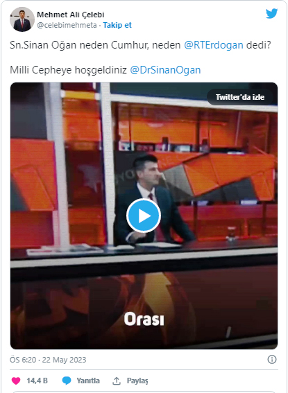Open the @celebimehmeta handle
The height and width of the screenshot is (393, 288).
(x=67, y=25)
